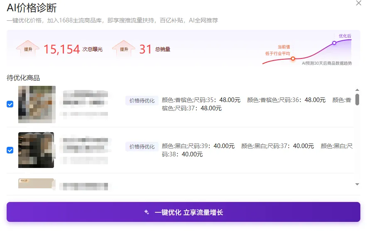Open the third partially visible product thumbnail
The height and width of the screenshot is (231, 367).
[36, 183]
